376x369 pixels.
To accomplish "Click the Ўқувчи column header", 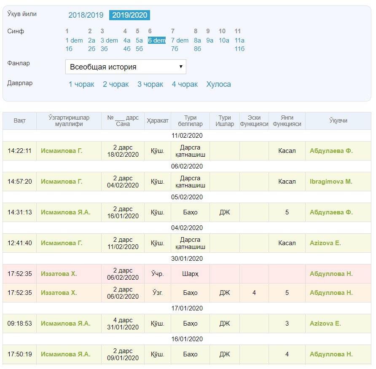I will coord(338,121).
